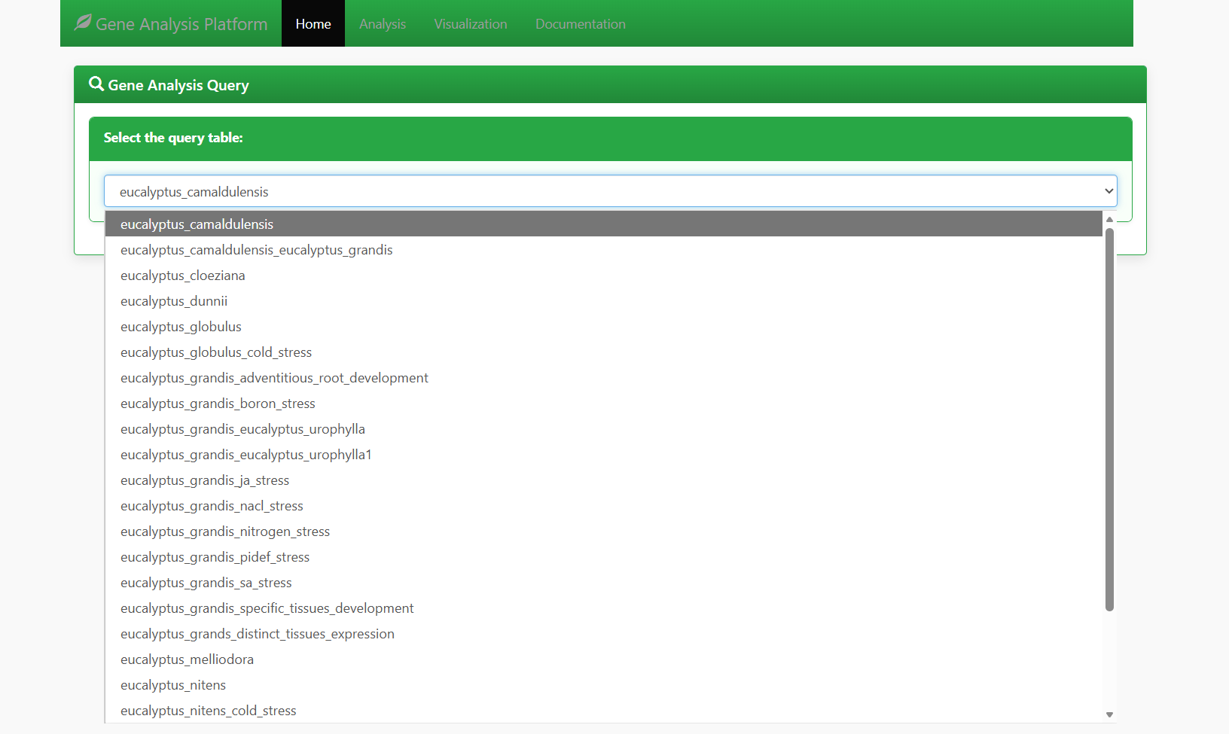Select eucalyptus_globulus from the list
This screenshot has height=734, width=1229.
pyautogui.click(x=181, y=326)
